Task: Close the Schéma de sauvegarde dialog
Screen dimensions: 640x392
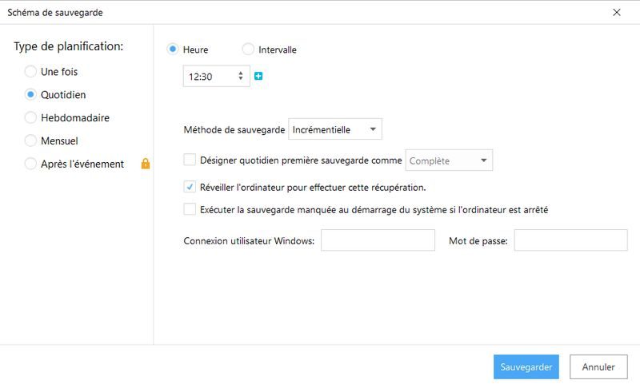Action: point(616,12)
